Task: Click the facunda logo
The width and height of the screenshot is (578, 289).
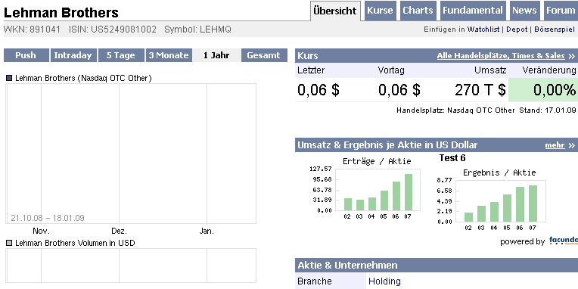Action: click(x=564, y=241)
